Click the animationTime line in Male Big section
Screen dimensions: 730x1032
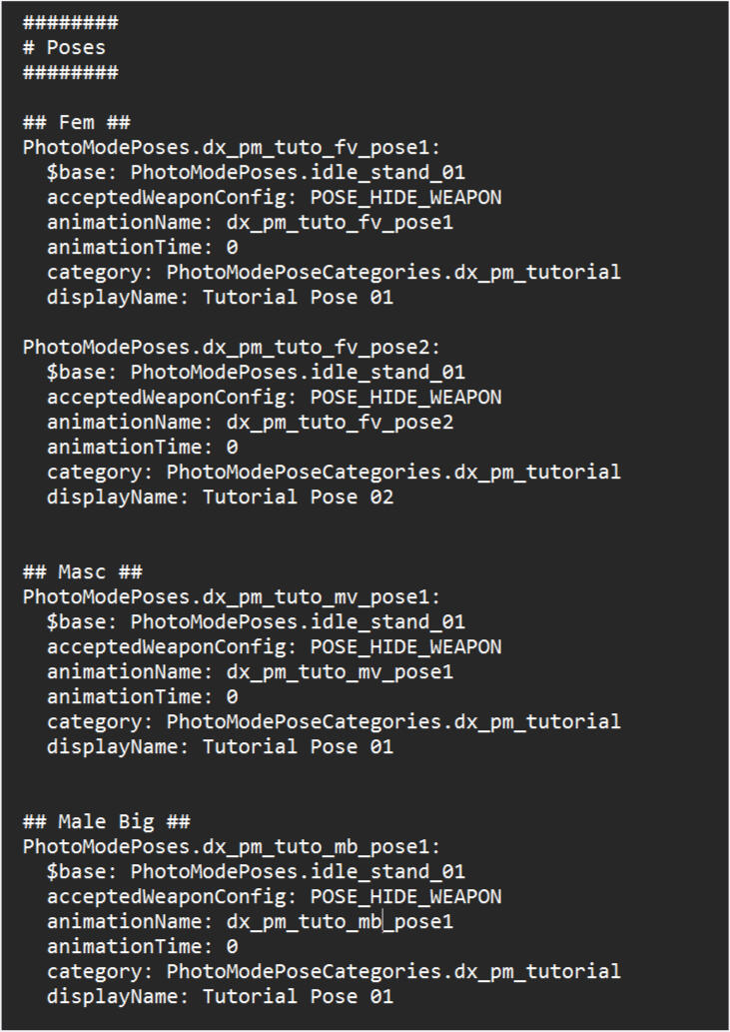(142, 947)
